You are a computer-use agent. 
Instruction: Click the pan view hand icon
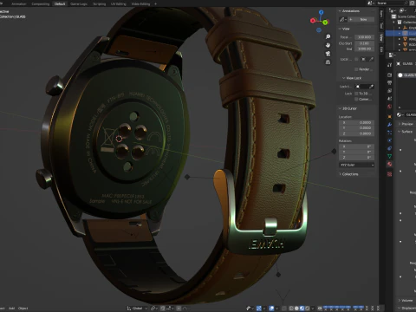coord(328,45)
